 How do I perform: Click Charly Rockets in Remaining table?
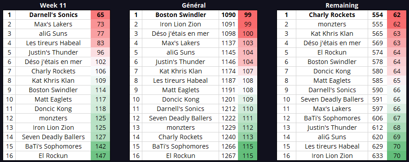[x=332, y=15]
